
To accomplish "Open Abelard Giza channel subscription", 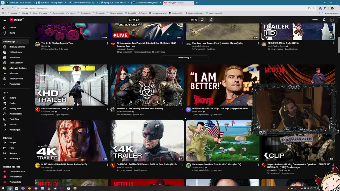I will click(x=15, y=58).
